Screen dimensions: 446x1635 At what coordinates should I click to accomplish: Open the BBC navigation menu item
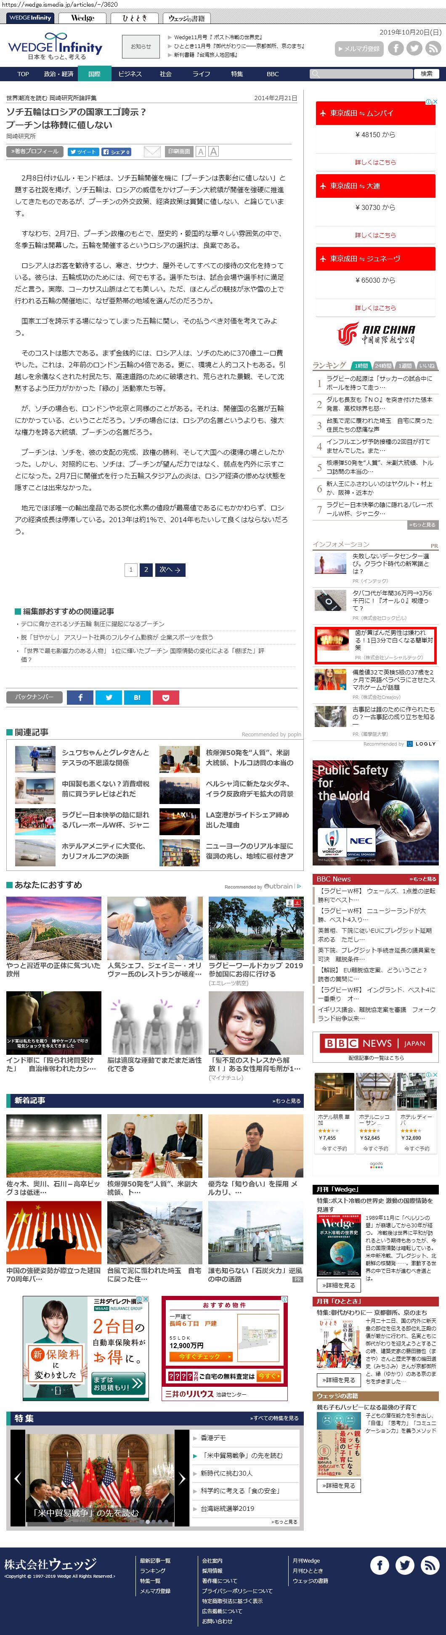[273, 74]
